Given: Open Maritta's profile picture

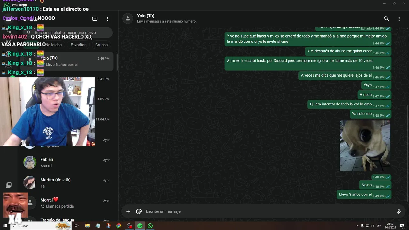Looking at the screenshot, I should (30, 182).
